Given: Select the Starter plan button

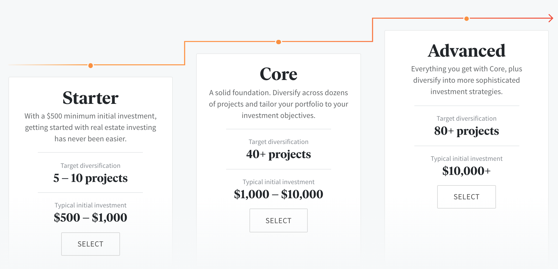Looking at the screenshot, I should pyautogui.click(x=91, y=244).
